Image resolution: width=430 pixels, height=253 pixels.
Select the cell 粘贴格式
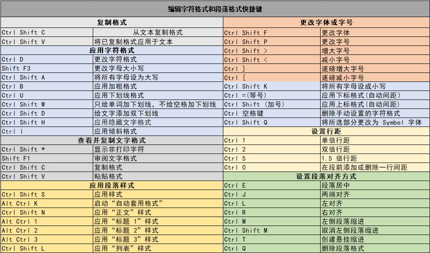click(x=158, y=176)
